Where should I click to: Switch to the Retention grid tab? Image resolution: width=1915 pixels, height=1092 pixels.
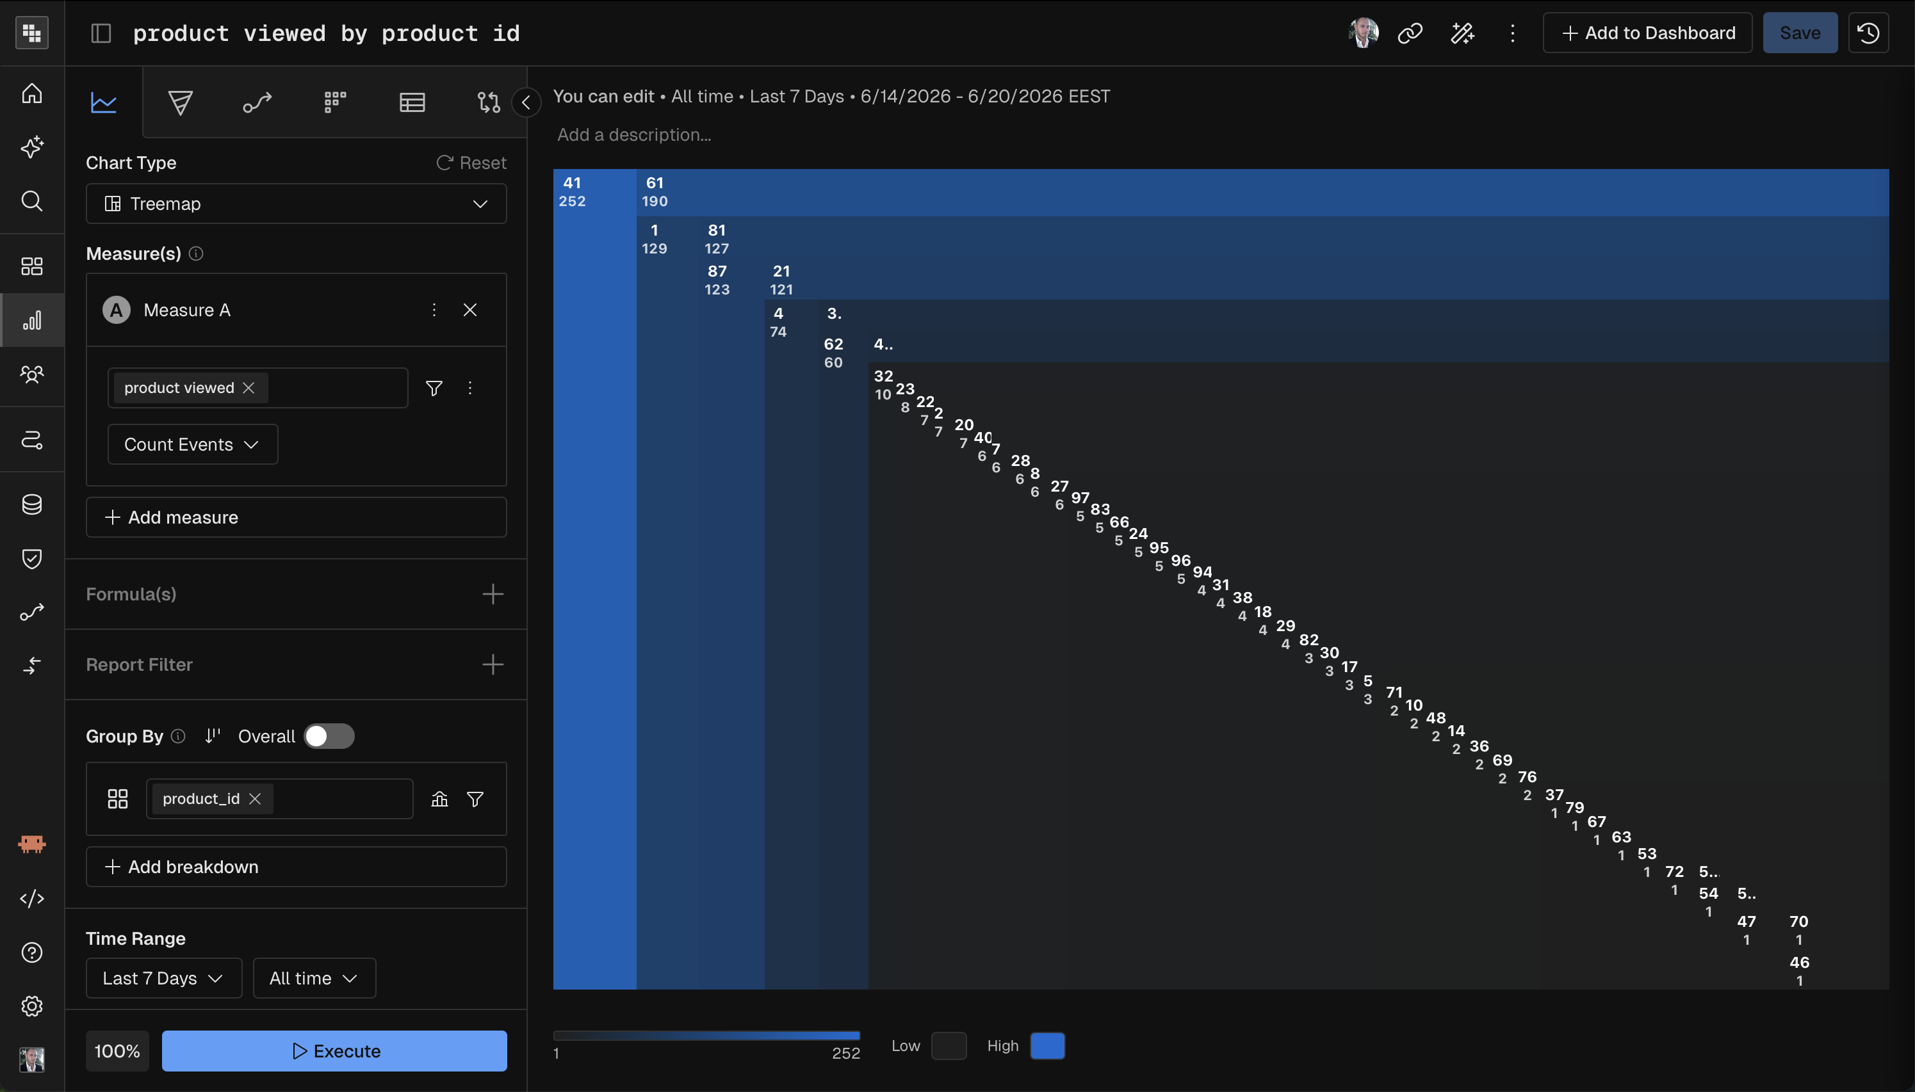(x=335, y=102)
